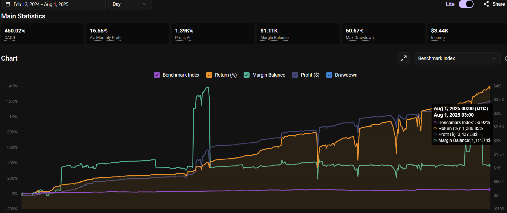This screenshot has height=213, width=507.
Task: Click the purple Benchmark line end marker
Action: 490,189
